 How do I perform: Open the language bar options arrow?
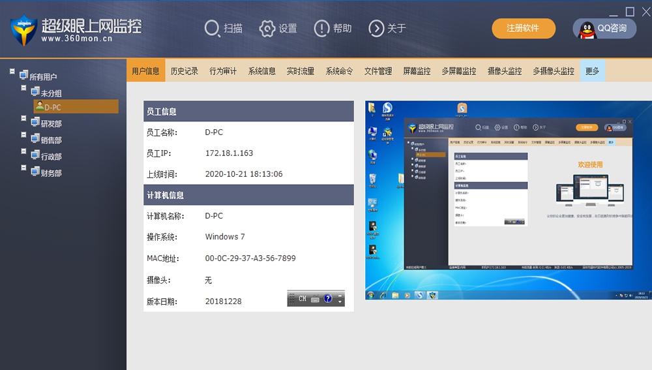(x=340, y=301)
